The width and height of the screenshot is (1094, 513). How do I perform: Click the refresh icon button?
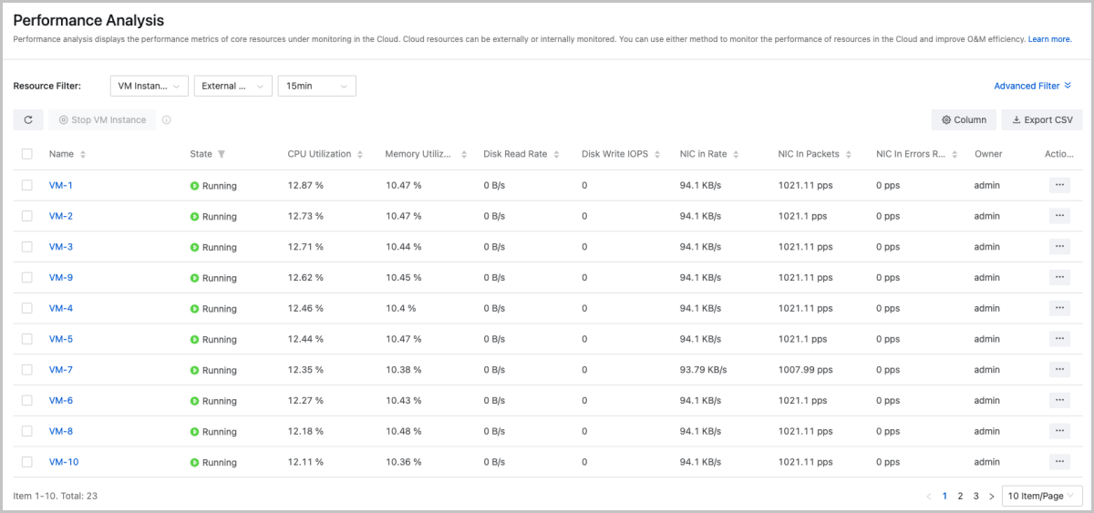click(28, 119)
